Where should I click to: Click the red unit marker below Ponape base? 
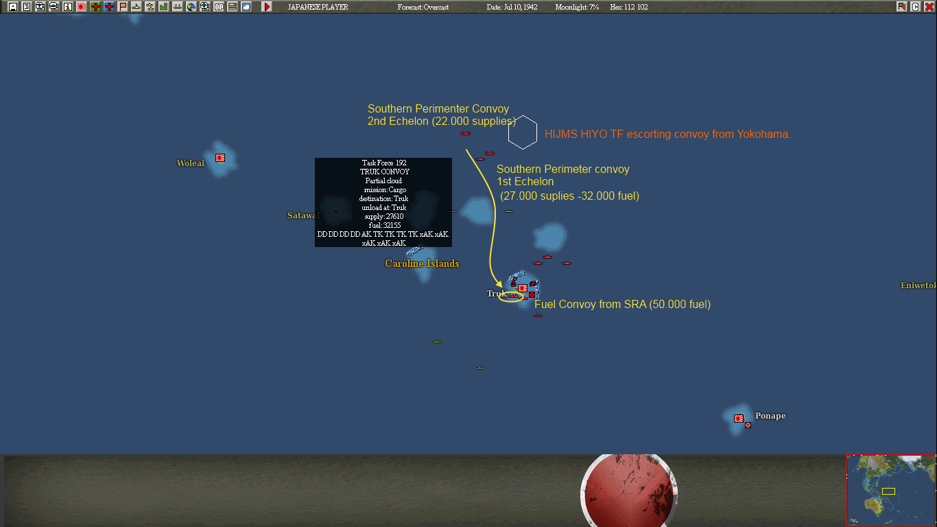[x=748, y=425]
